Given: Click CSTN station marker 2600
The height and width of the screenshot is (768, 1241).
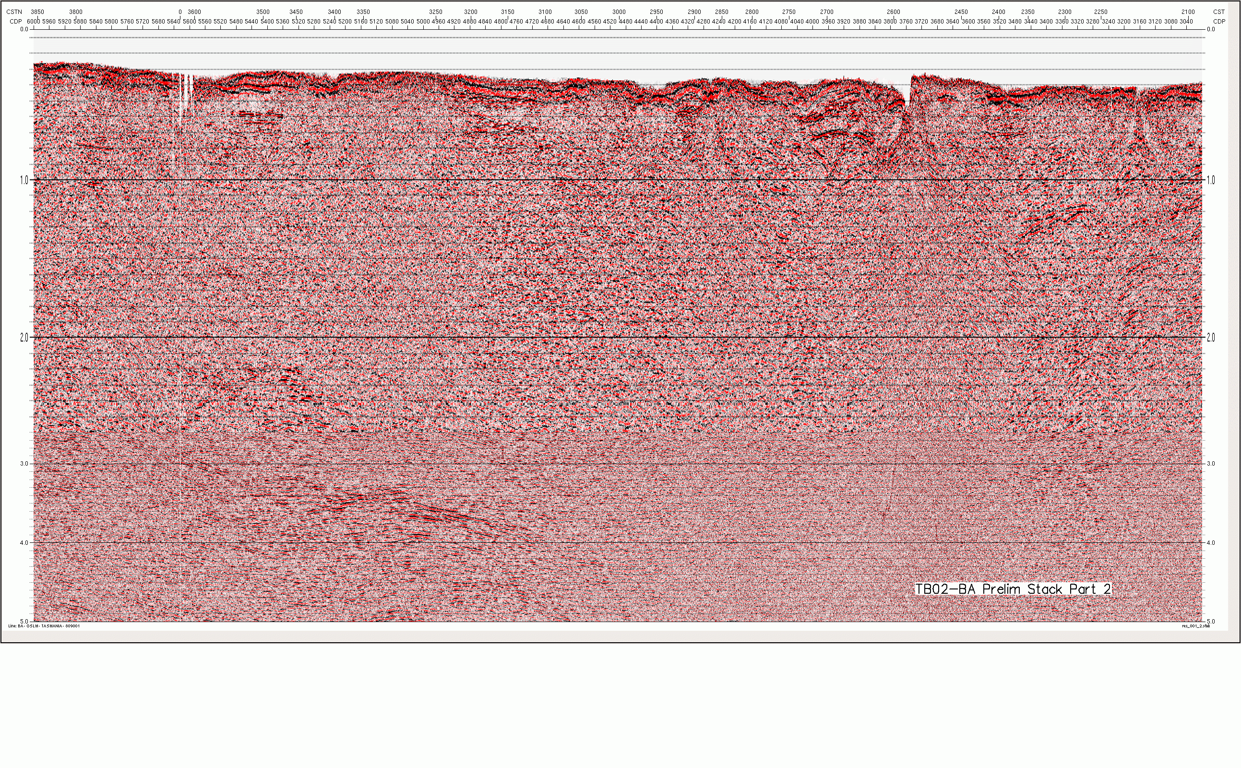Looking at the screenshot, I should (x=893, y=12).
